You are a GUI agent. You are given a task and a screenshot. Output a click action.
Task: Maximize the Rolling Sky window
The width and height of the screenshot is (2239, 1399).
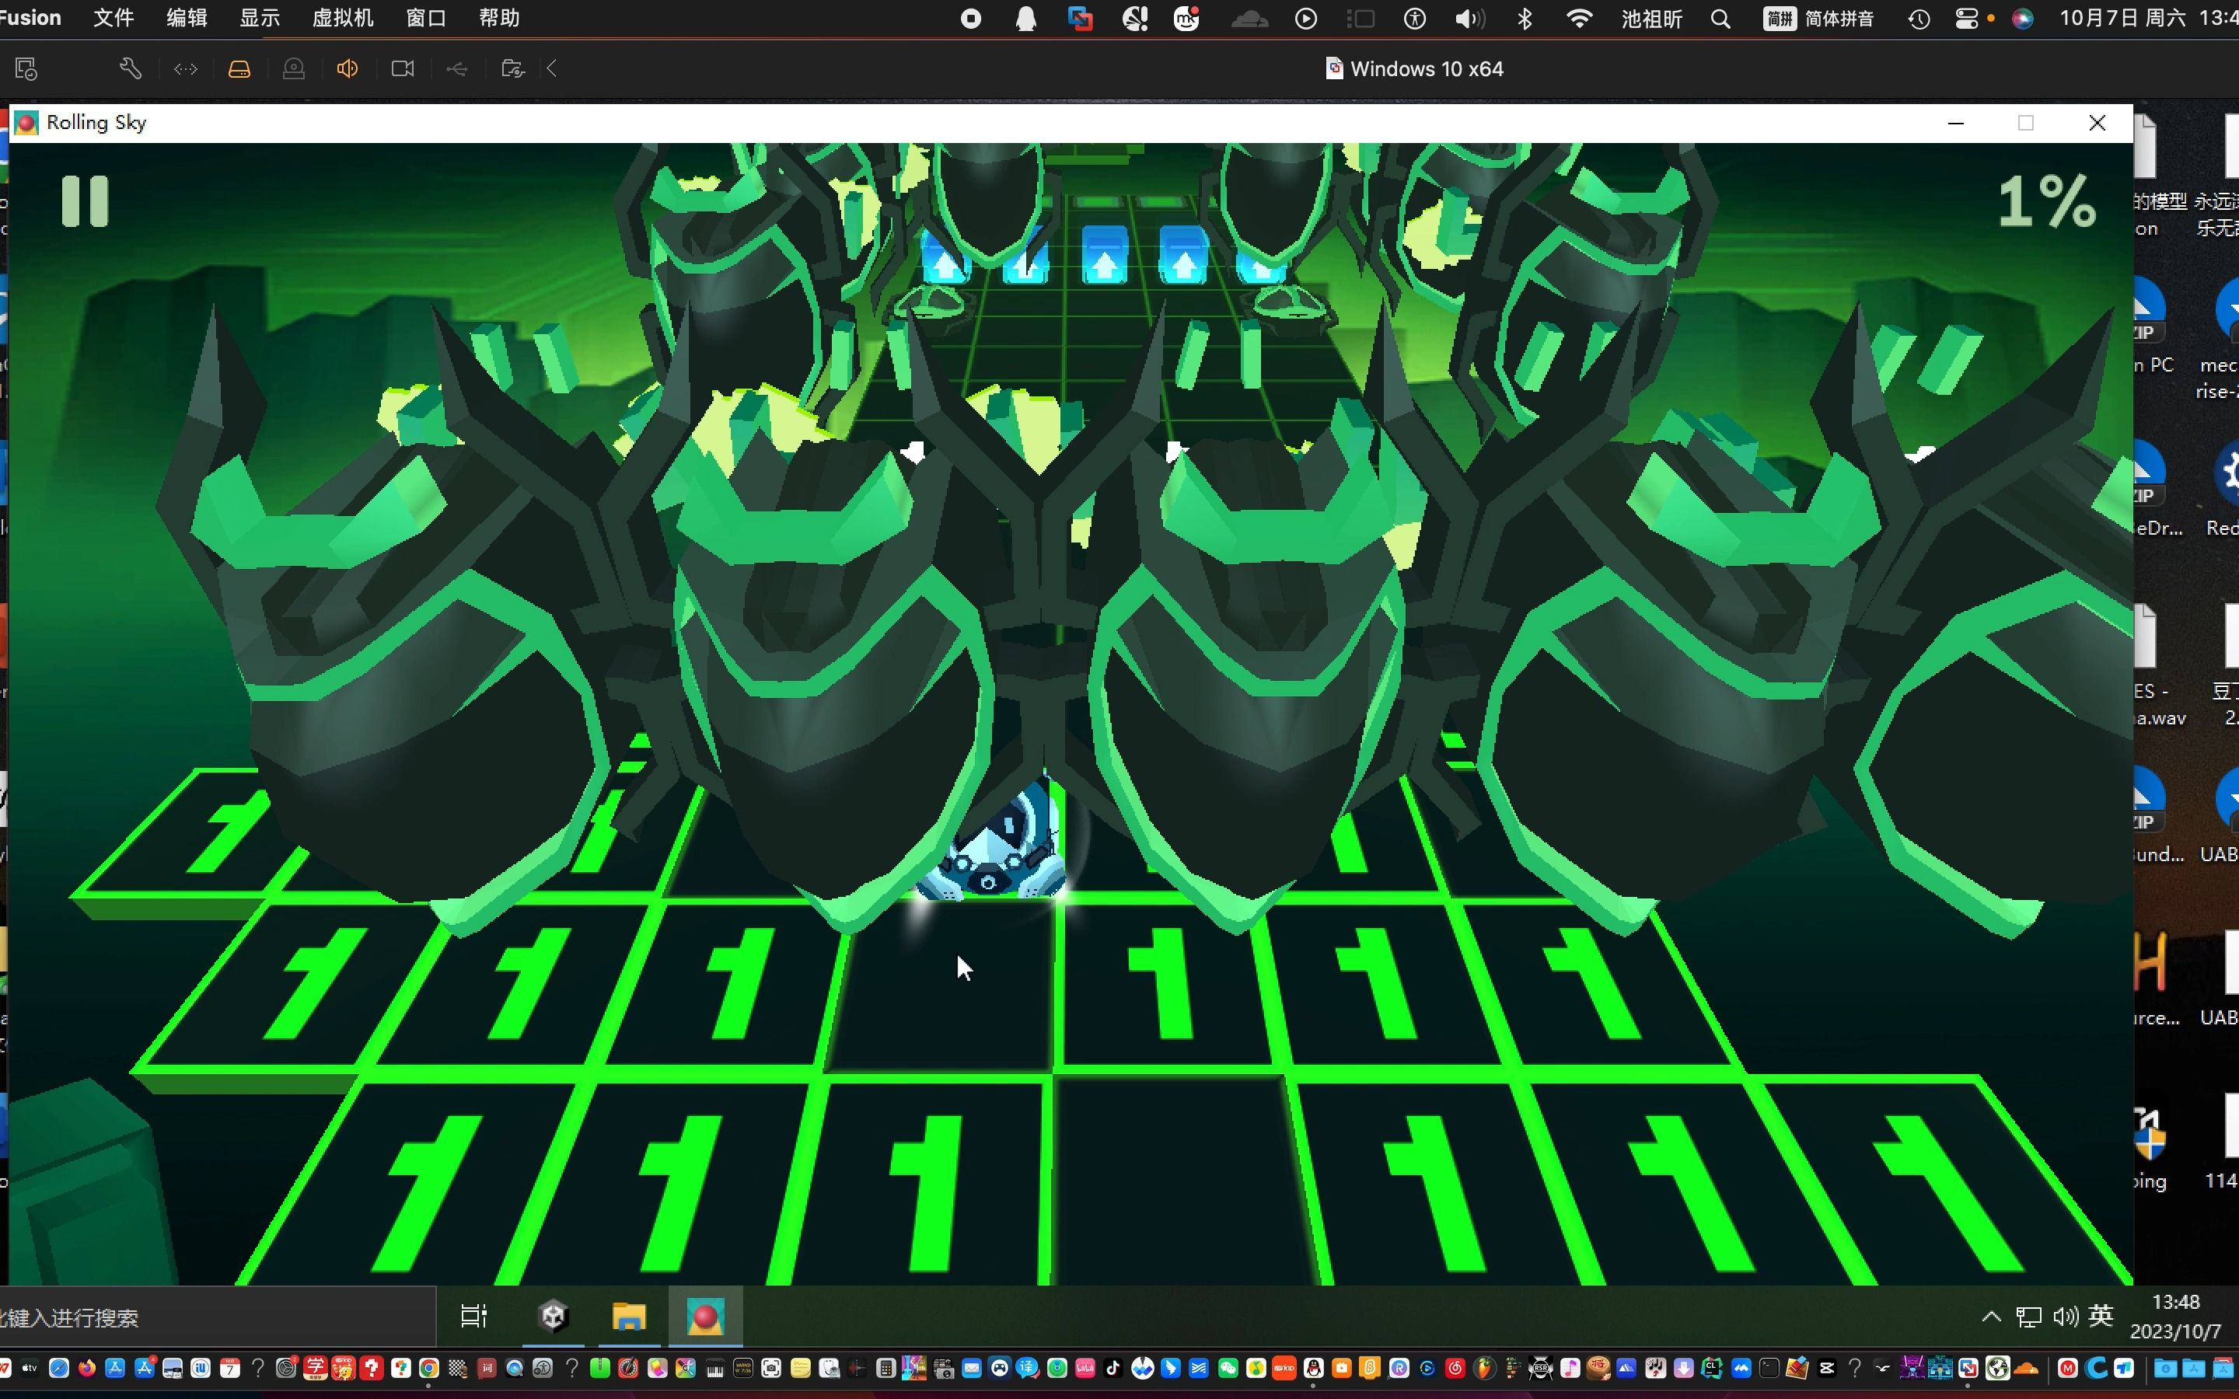click(2025, 123)
